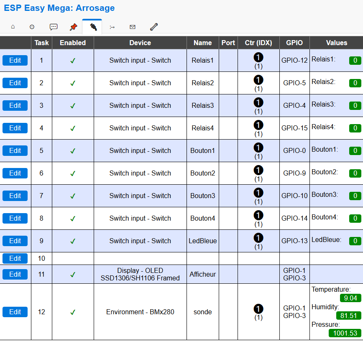Open the Tools wrench tab

click(x=153, y=27)
